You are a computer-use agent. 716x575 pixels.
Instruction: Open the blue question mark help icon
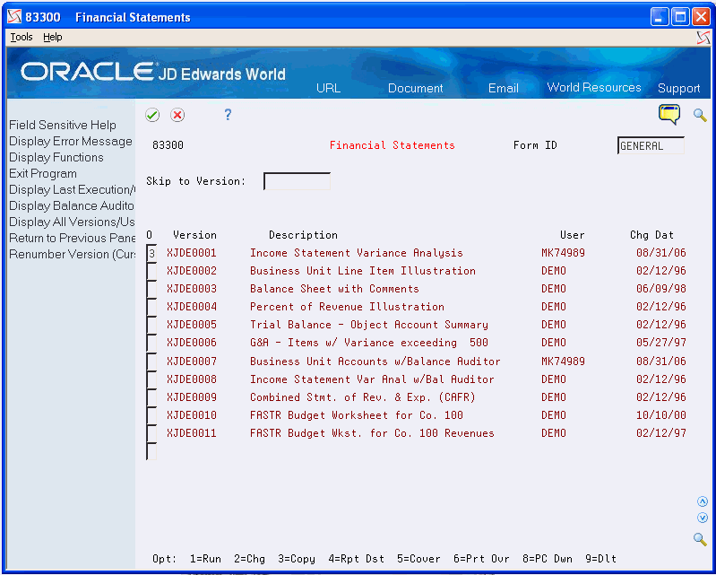[x=228, y=114]
